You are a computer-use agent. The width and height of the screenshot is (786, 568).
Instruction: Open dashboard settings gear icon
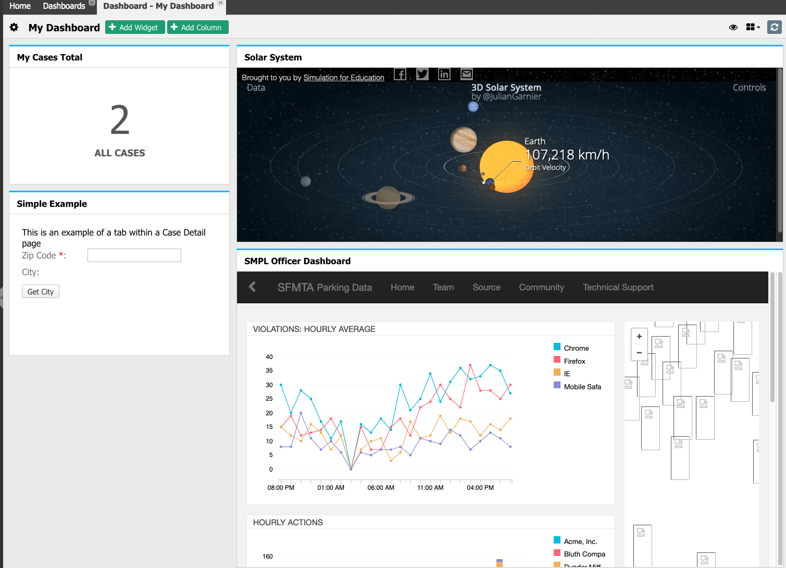pyautogui.click(x=14, y=27)
